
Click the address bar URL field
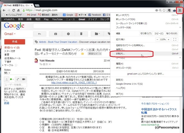click(x=88, y=10)
